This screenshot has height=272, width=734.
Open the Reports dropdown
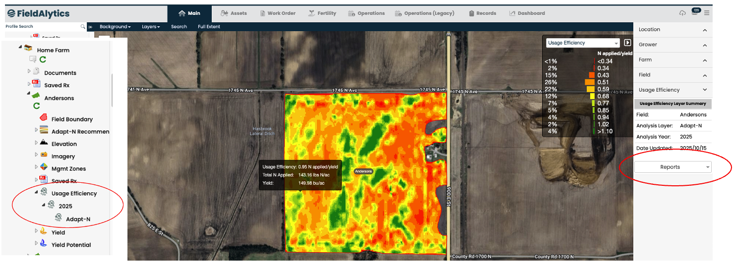click(x=673, y=167)
